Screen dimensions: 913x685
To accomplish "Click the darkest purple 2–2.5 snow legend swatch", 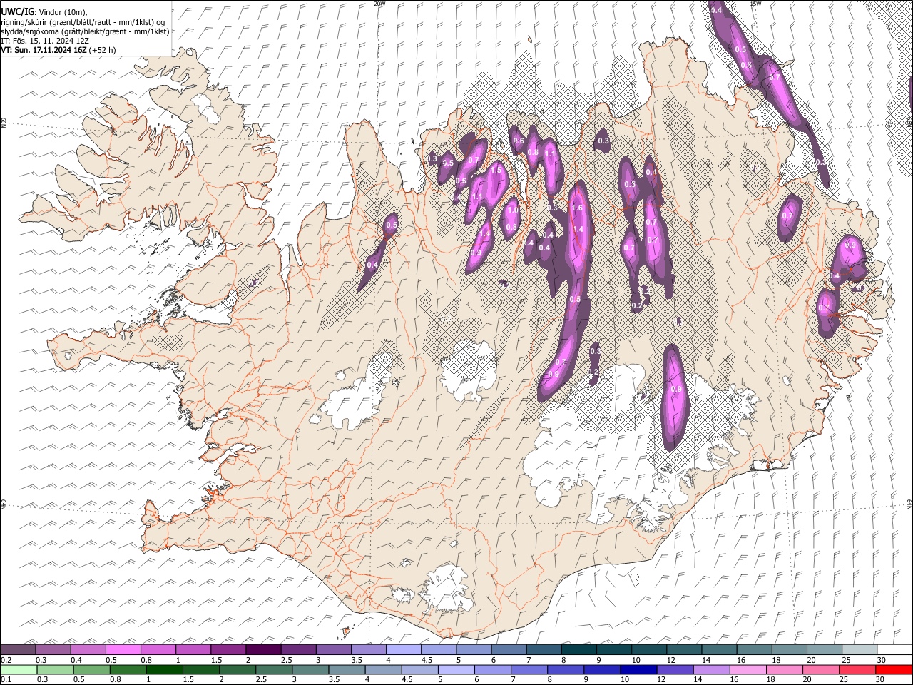I will (x=263, y=650).
